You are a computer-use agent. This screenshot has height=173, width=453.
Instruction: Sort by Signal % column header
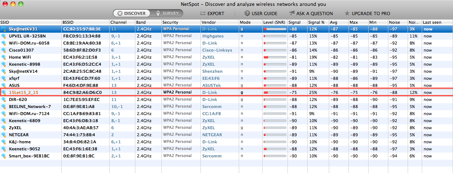318,22
